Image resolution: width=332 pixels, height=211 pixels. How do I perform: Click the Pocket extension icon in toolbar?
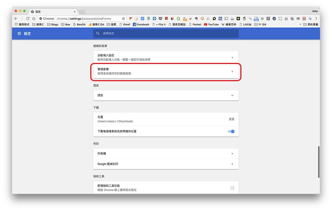tap(160, 19)
